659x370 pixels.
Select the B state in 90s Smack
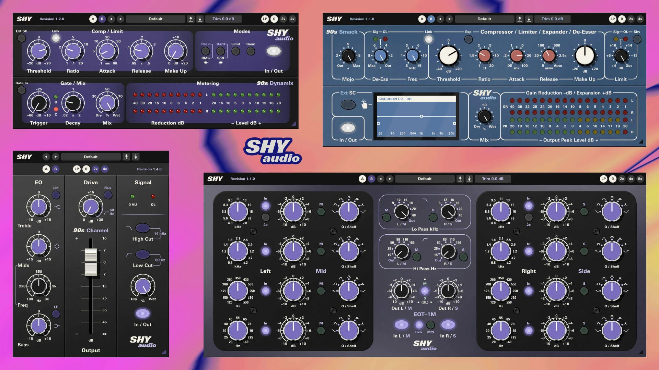431,19
